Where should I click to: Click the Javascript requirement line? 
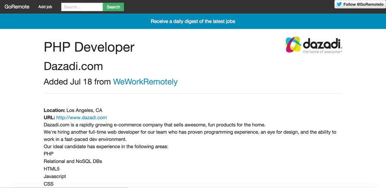[x=55, y=176]
